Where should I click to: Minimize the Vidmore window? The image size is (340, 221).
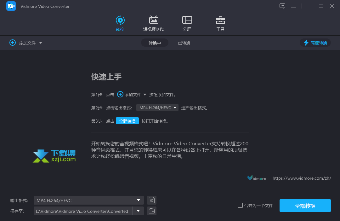310,6
